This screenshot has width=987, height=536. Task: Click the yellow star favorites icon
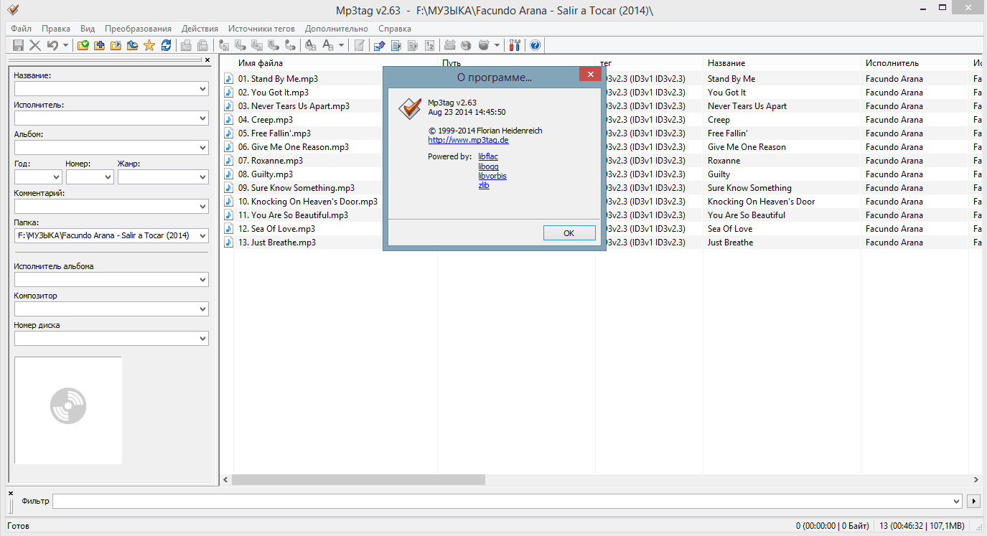[x=149, y=45]
